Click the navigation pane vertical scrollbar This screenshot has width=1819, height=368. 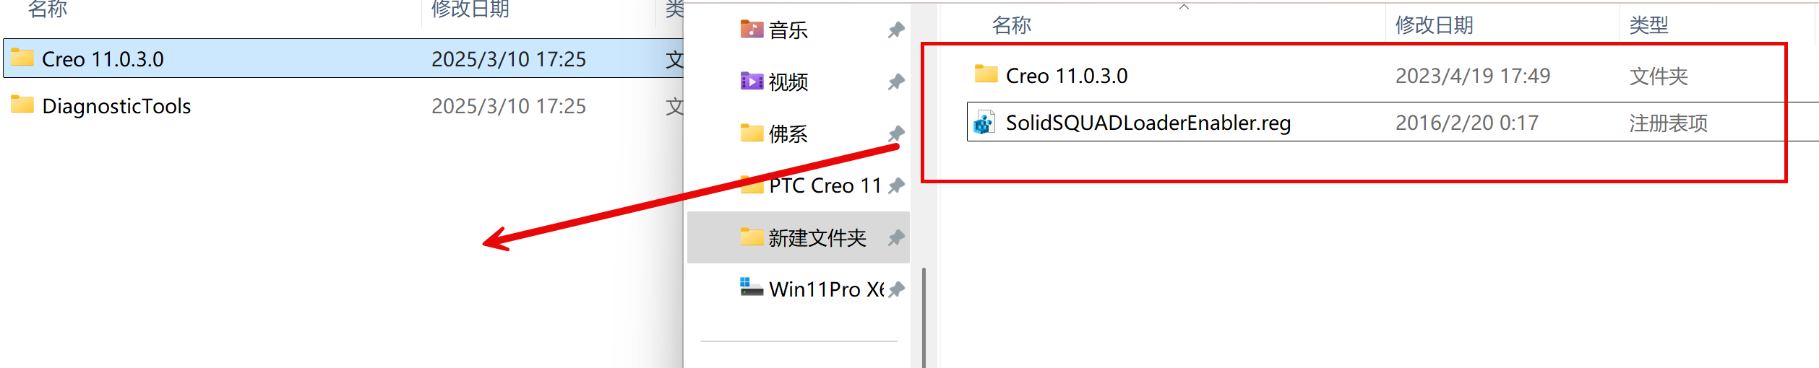(x=924, y=317)
